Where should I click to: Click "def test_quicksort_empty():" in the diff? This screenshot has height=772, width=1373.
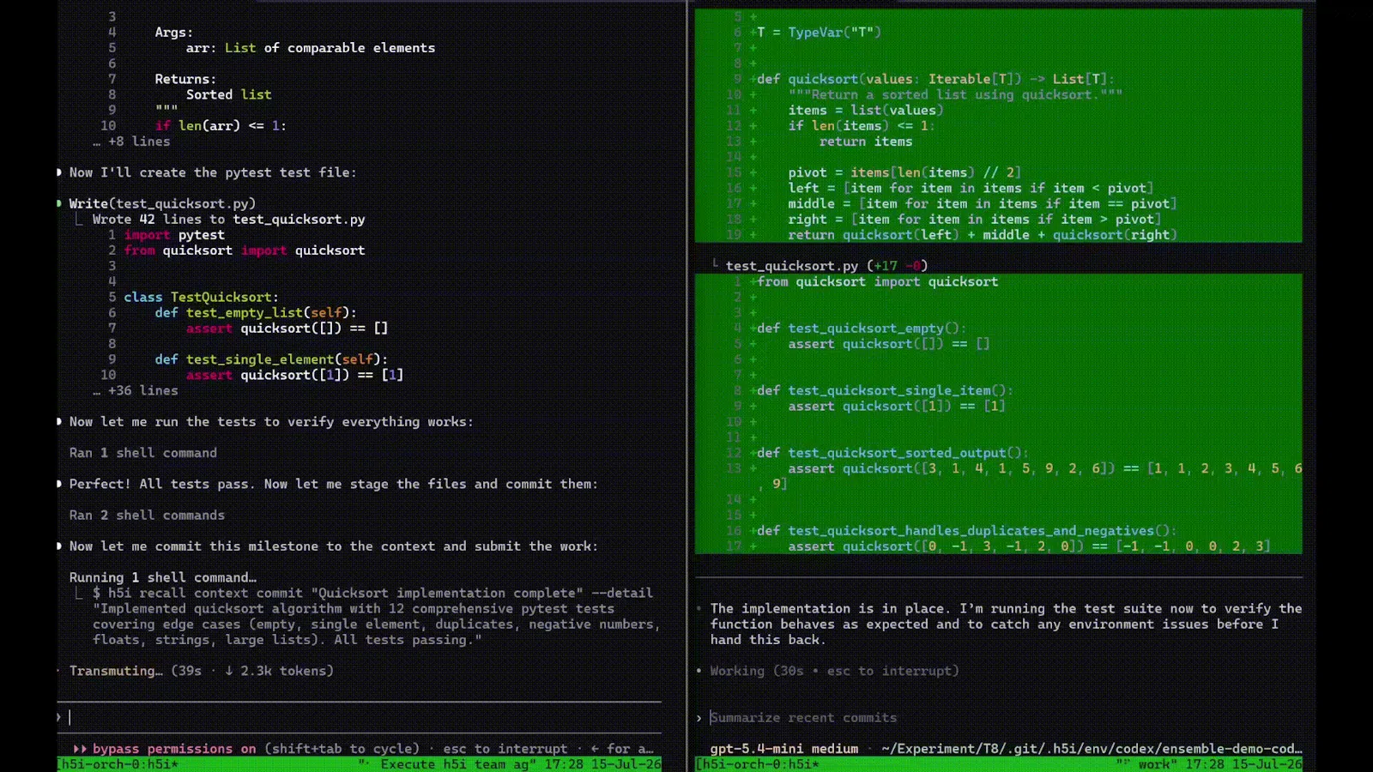862,329
